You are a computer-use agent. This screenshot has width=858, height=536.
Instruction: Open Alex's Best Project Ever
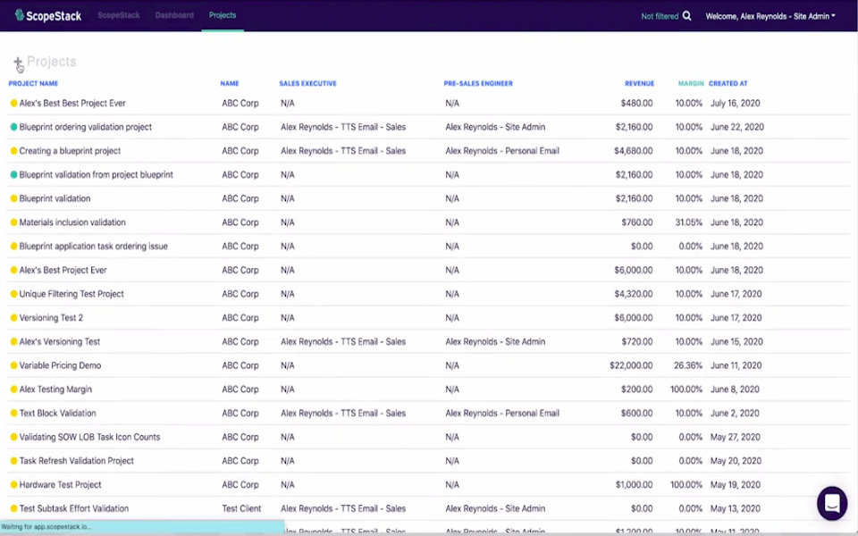point(63,270)
